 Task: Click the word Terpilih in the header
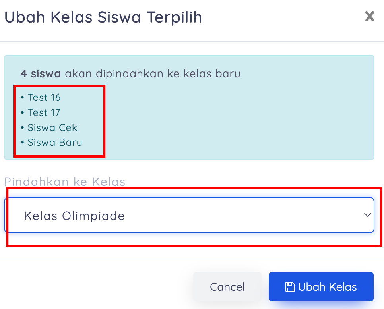pyautogui.click(x=174, y=17)
